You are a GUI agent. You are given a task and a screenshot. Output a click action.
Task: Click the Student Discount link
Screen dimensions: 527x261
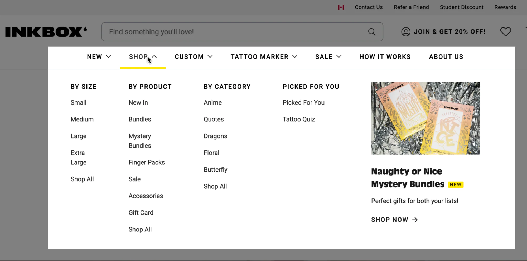point(461,7)
